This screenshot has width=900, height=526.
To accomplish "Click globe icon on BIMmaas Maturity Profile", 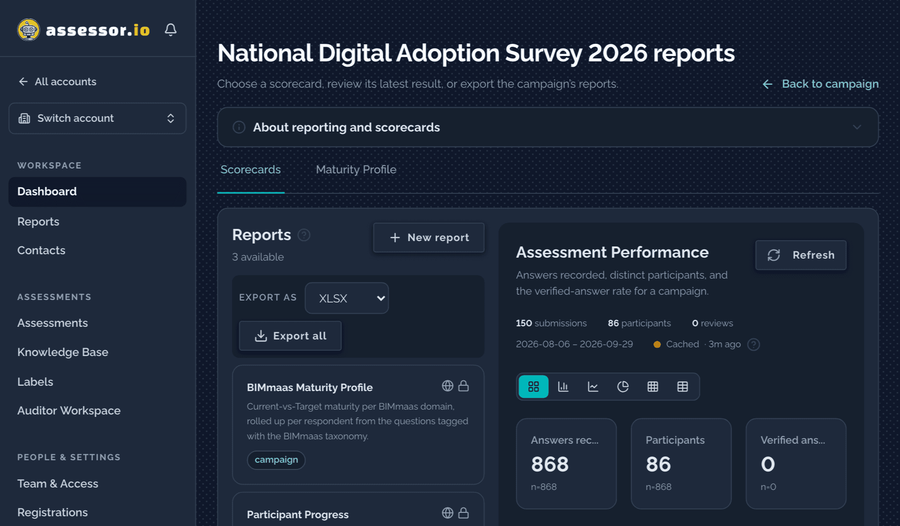I will pyautogui.click(x=448, y=386).
